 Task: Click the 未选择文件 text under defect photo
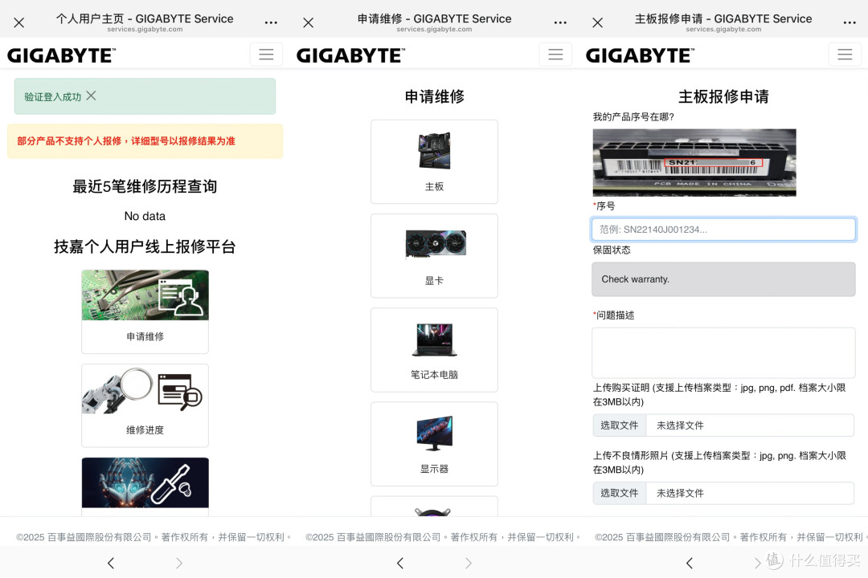680,493
